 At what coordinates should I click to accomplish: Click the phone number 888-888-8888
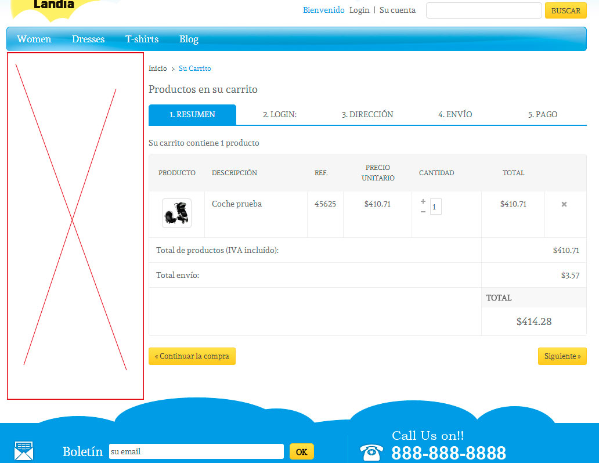449,453
